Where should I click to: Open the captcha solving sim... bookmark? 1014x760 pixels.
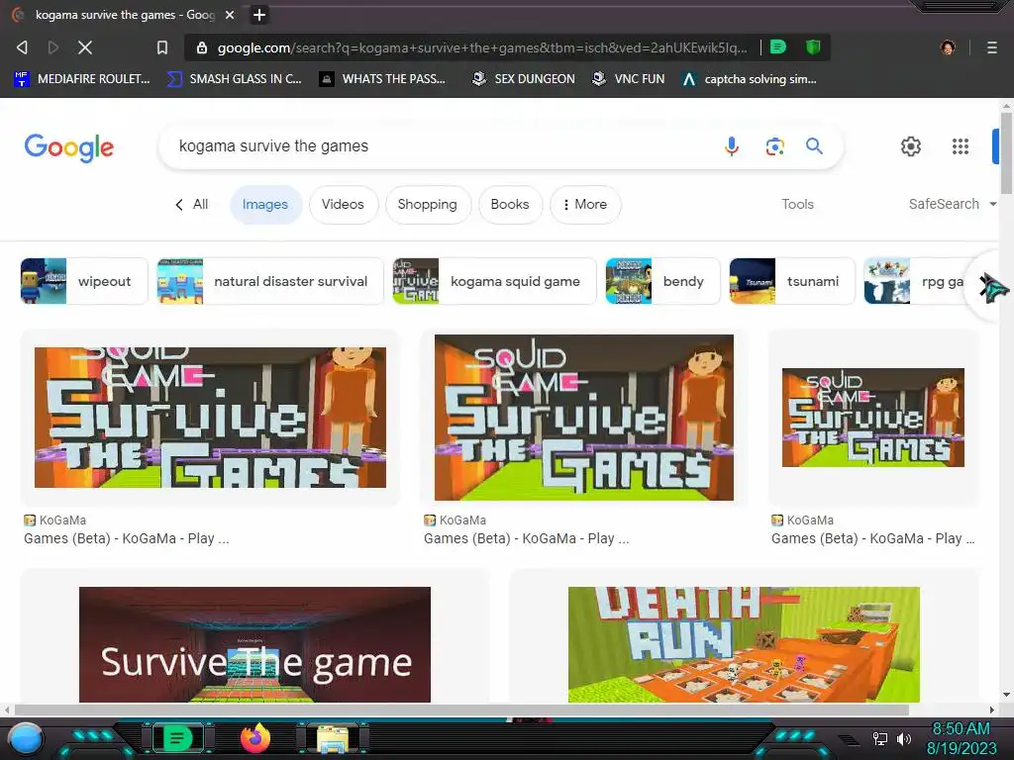(x=750, y=79)
